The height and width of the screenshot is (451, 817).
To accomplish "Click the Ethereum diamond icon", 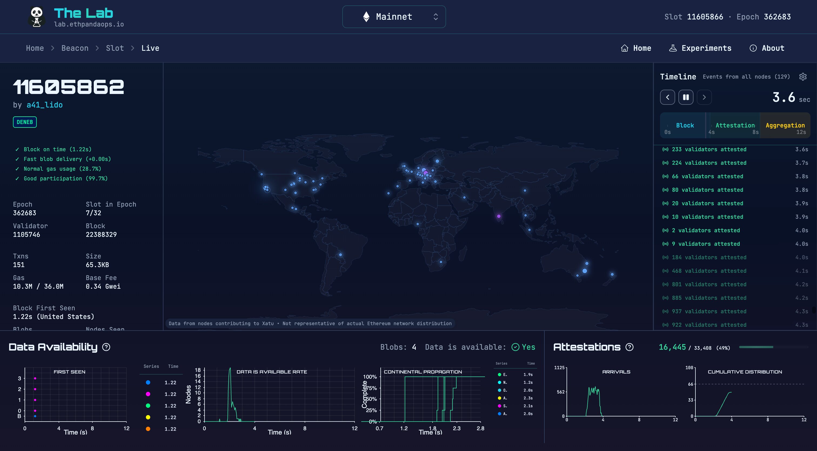I will [366, 17].
